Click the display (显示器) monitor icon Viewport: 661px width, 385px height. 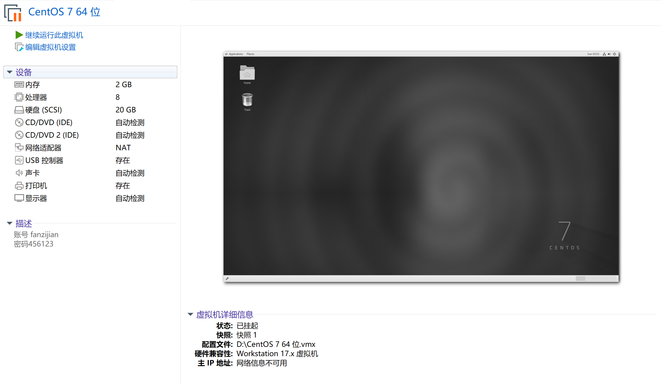(x=19, y=198)
